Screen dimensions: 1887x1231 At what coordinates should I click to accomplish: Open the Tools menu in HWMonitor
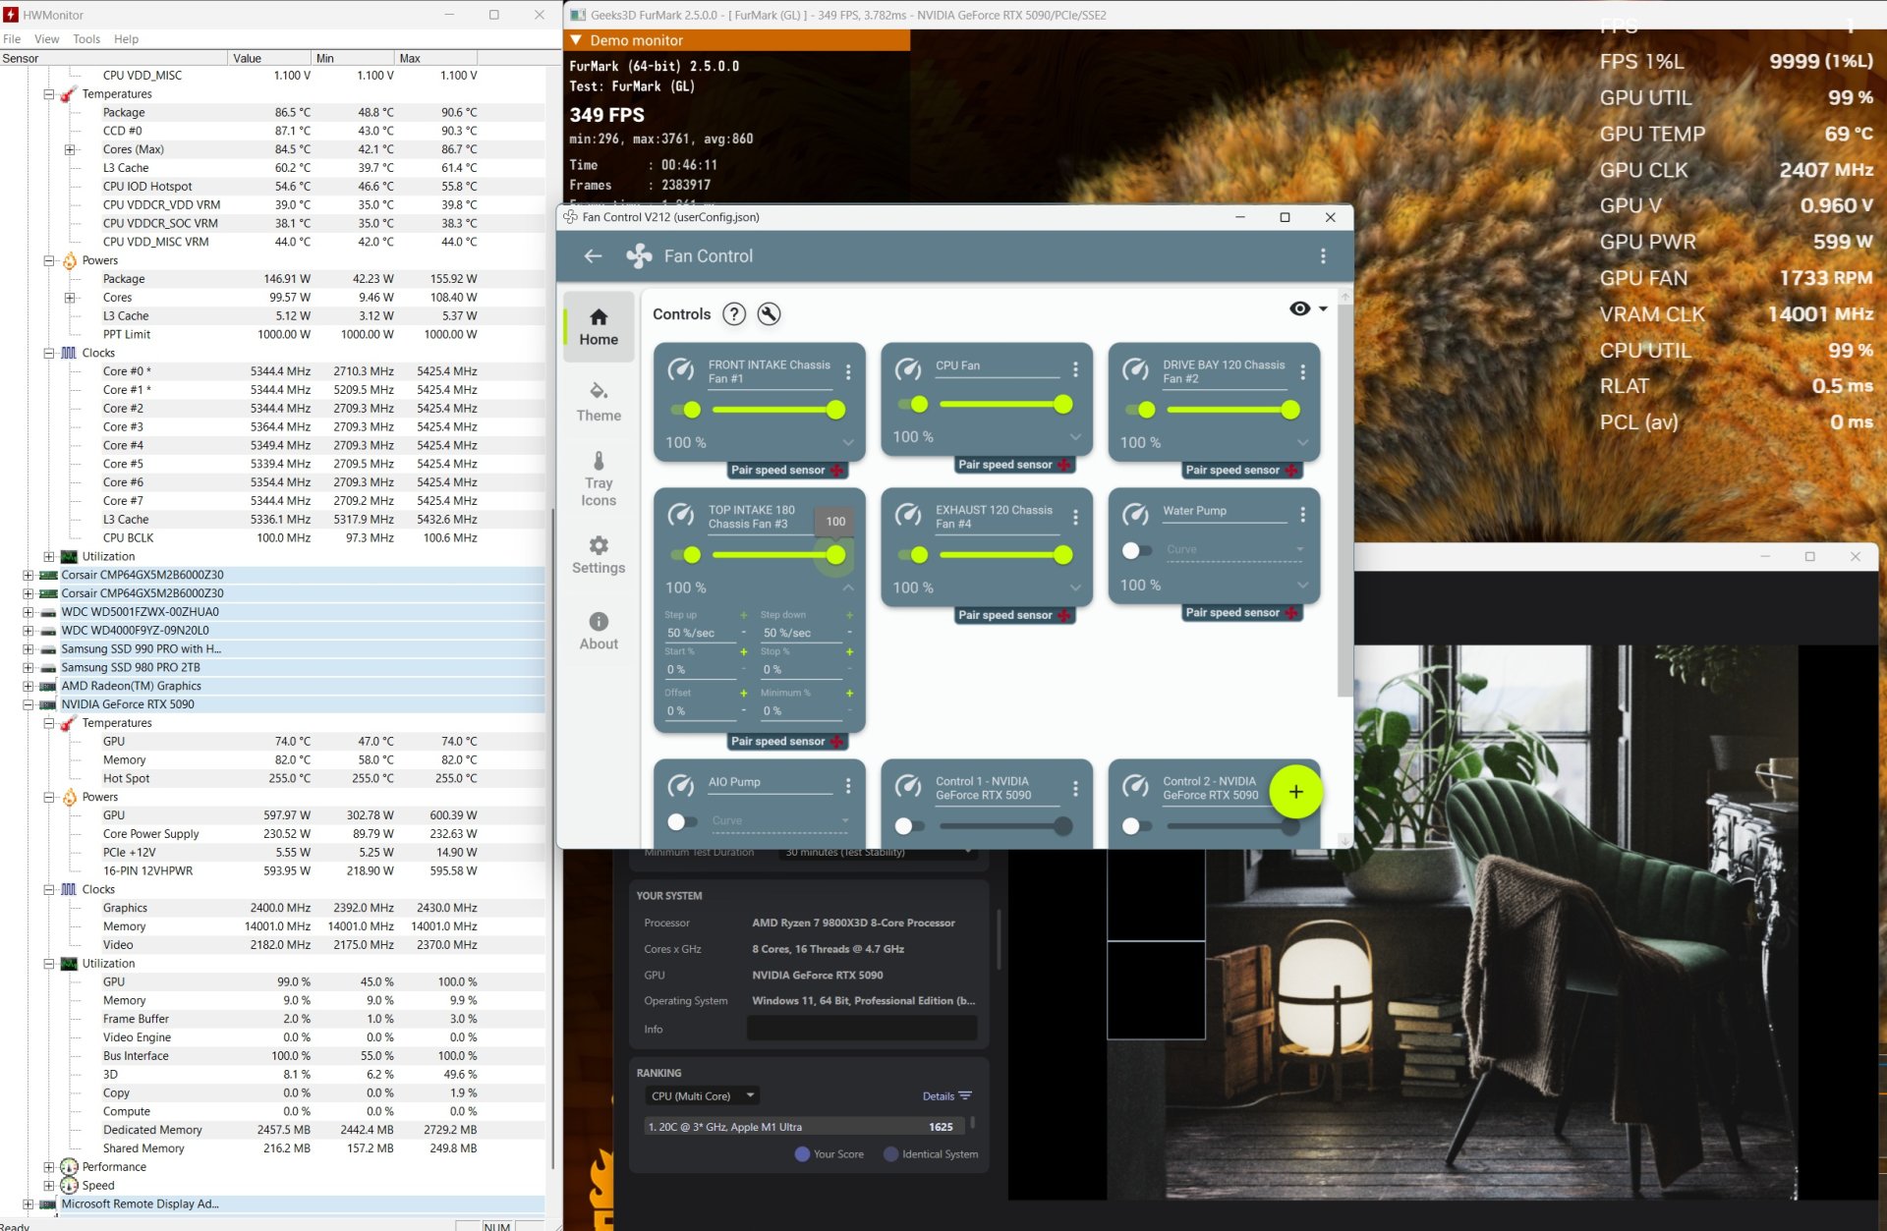point(86,39)
